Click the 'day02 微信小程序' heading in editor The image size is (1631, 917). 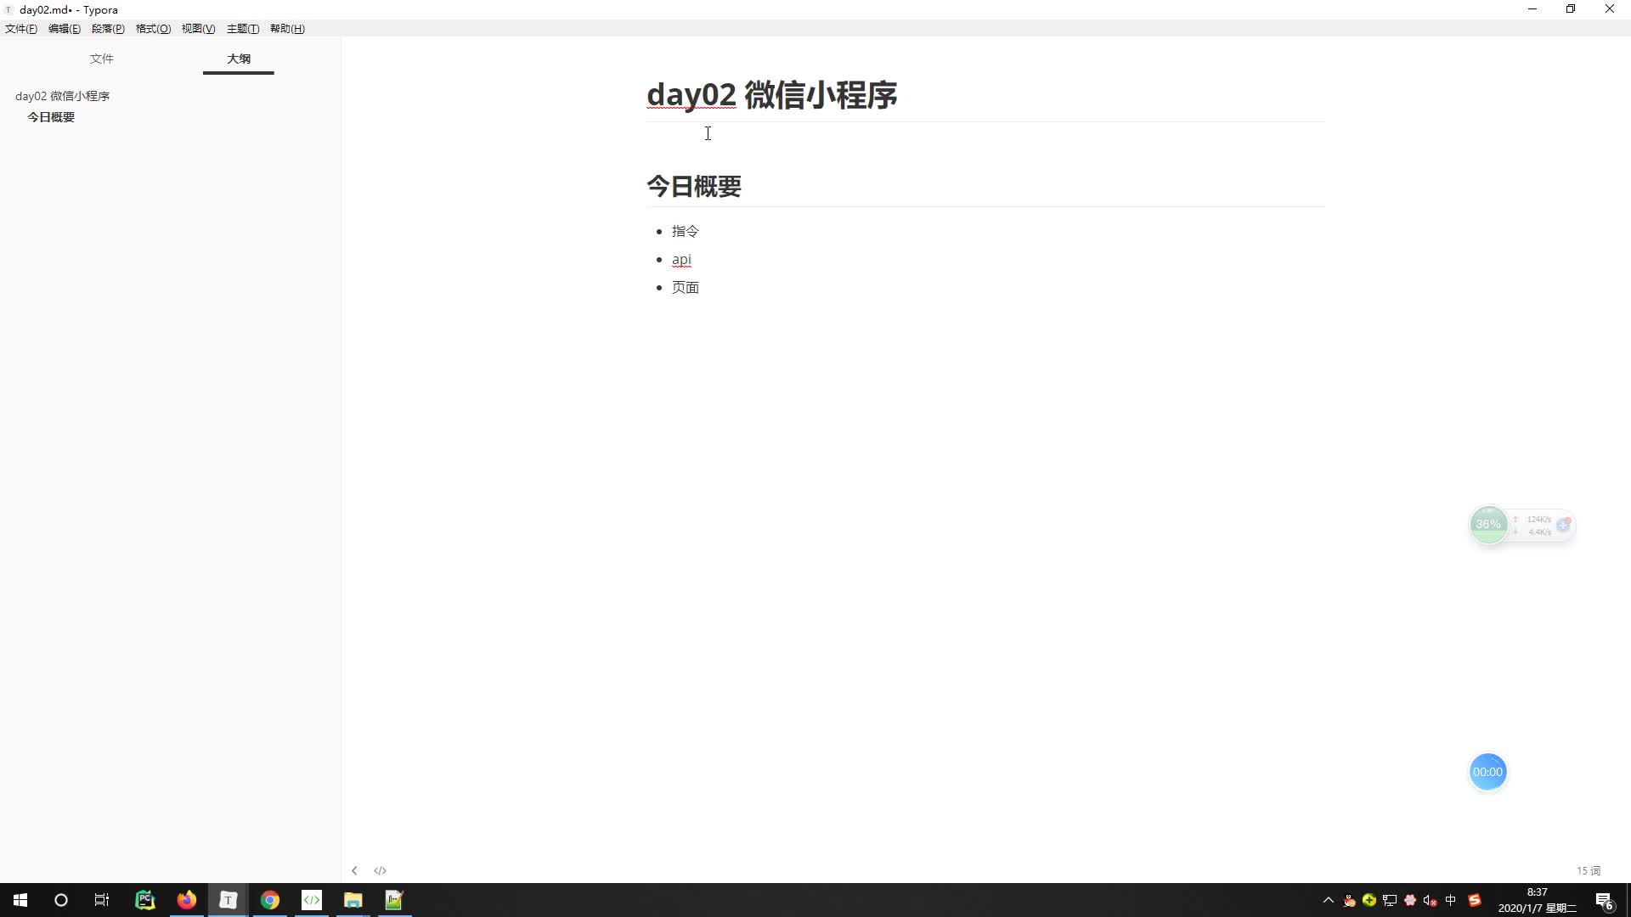771,94
